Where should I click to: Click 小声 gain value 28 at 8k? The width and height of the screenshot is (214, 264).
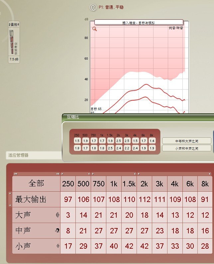[x=205, y=246]
